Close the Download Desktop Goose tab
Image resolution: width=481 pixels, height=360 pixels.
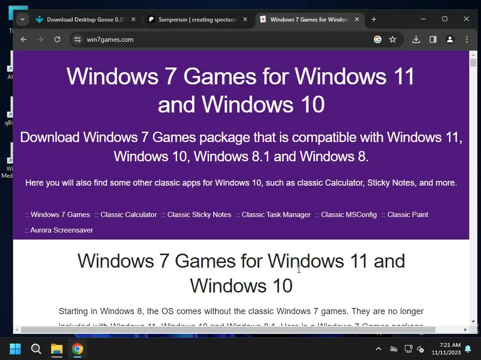tap(133, 19)
